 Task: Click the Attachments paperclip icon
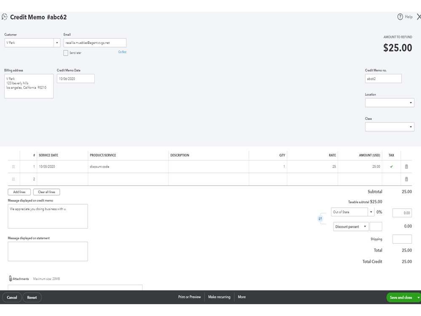click(11, 279)
